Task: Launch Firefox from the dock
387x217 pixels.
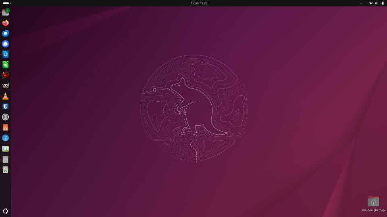Action: point(5,23)
